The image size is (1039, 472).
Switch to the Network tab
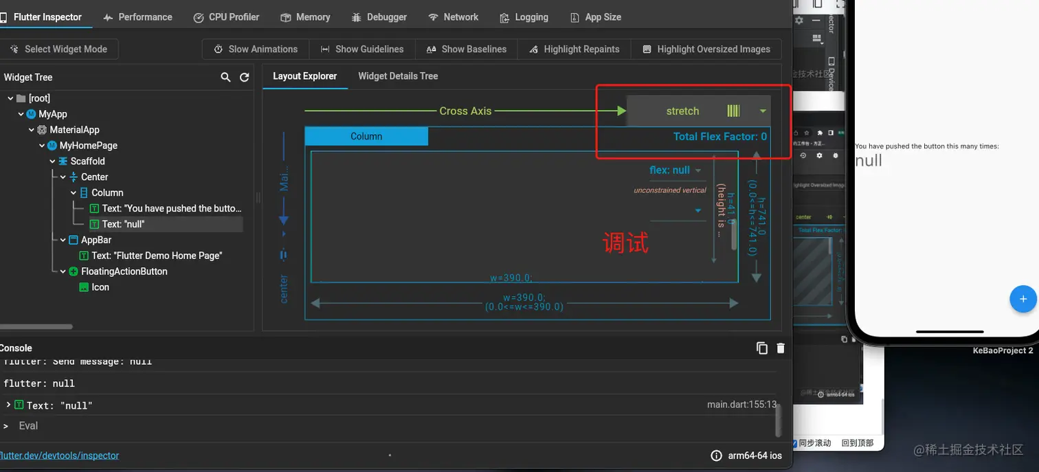[453, 17]
